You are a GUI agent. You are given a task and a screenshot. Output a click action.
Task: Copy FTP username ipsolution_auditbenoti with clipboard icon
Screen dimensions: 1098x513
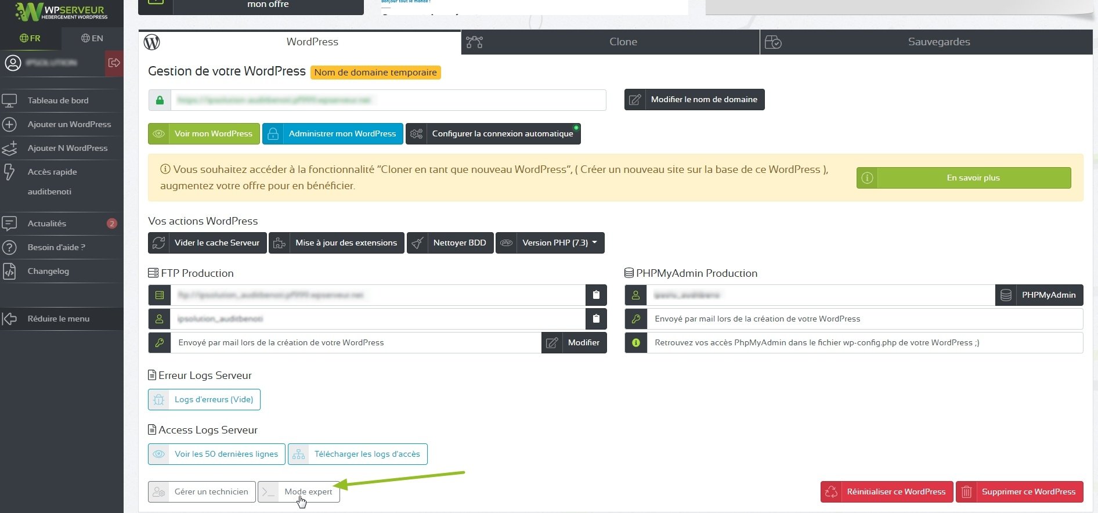[596, 319]
